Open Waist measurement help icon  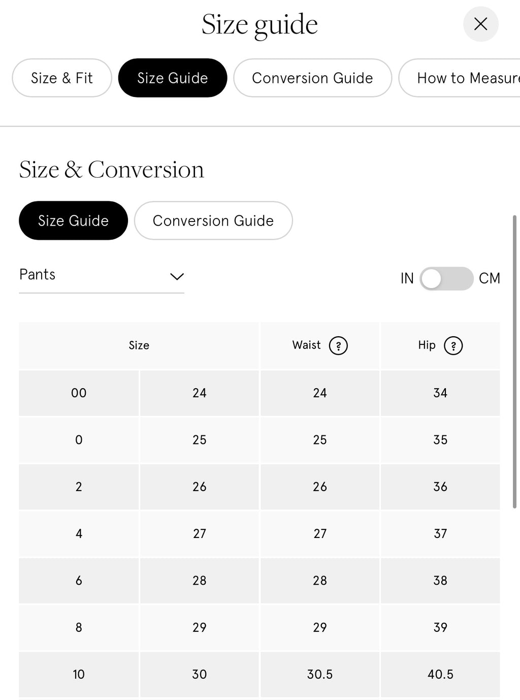[338, 345]
